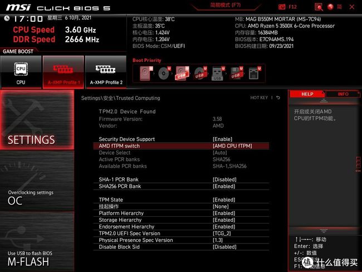
Task: Switch to the INFO tab
Action: click(x=343, y=94)
